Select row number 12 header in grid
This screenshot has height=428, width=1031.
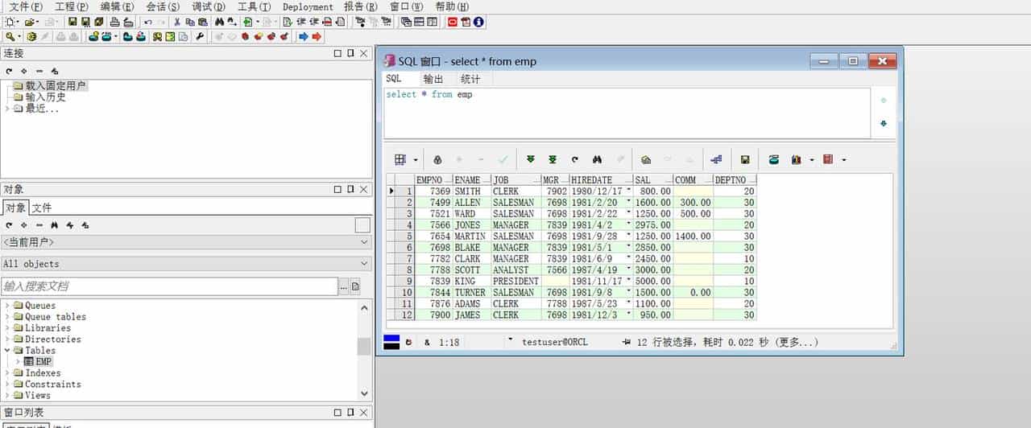(x=405, y=315)
